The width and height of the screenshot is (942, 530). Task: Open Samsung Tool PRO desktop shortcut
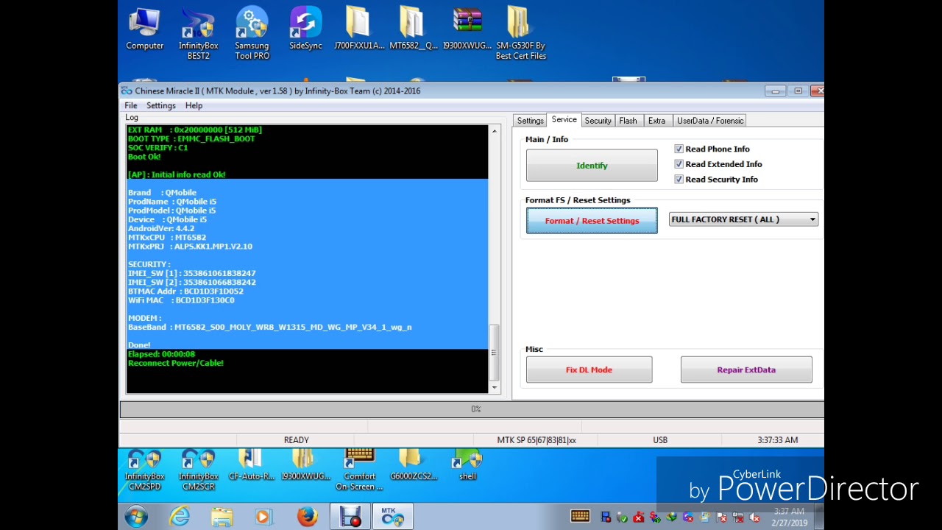[x=252, y=33]
